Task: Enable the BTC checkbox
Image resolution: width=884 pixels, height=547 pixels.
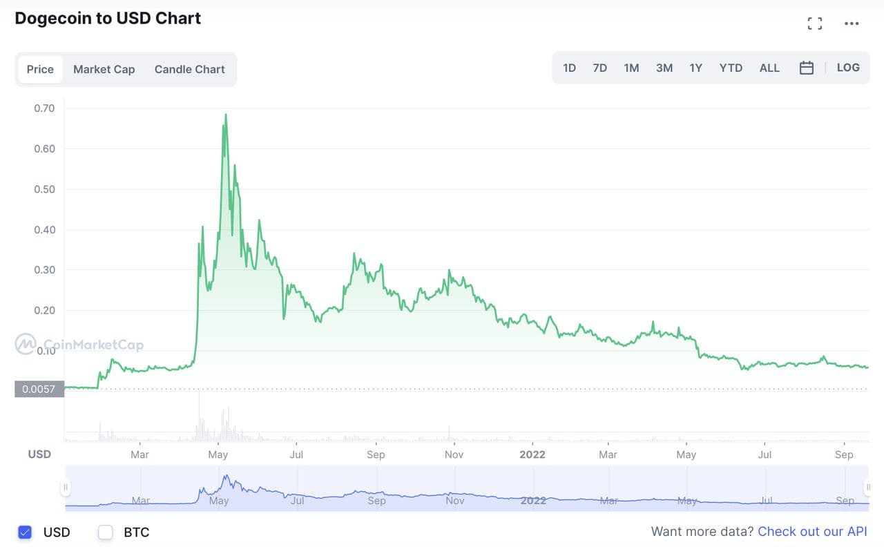Action: coord(106,532)
